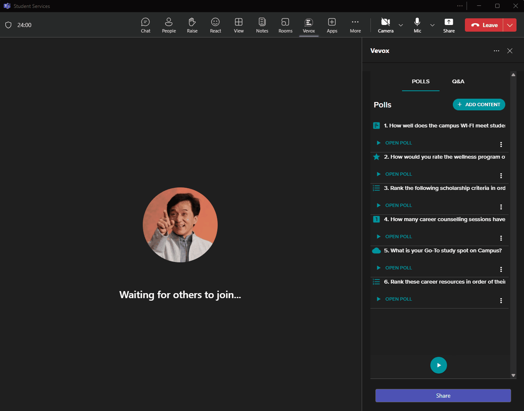Image resolution: width=524 pixels, height=411 pixels.
Task: Open the React emoji menu
Action: pos(215,25)
